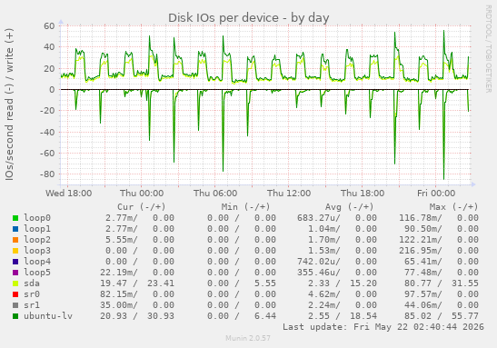Viewport: 497px width, 348px height.
Task: Click the sr0 red legend swatch
Action: pyautogui.click(x=15, y=294)
